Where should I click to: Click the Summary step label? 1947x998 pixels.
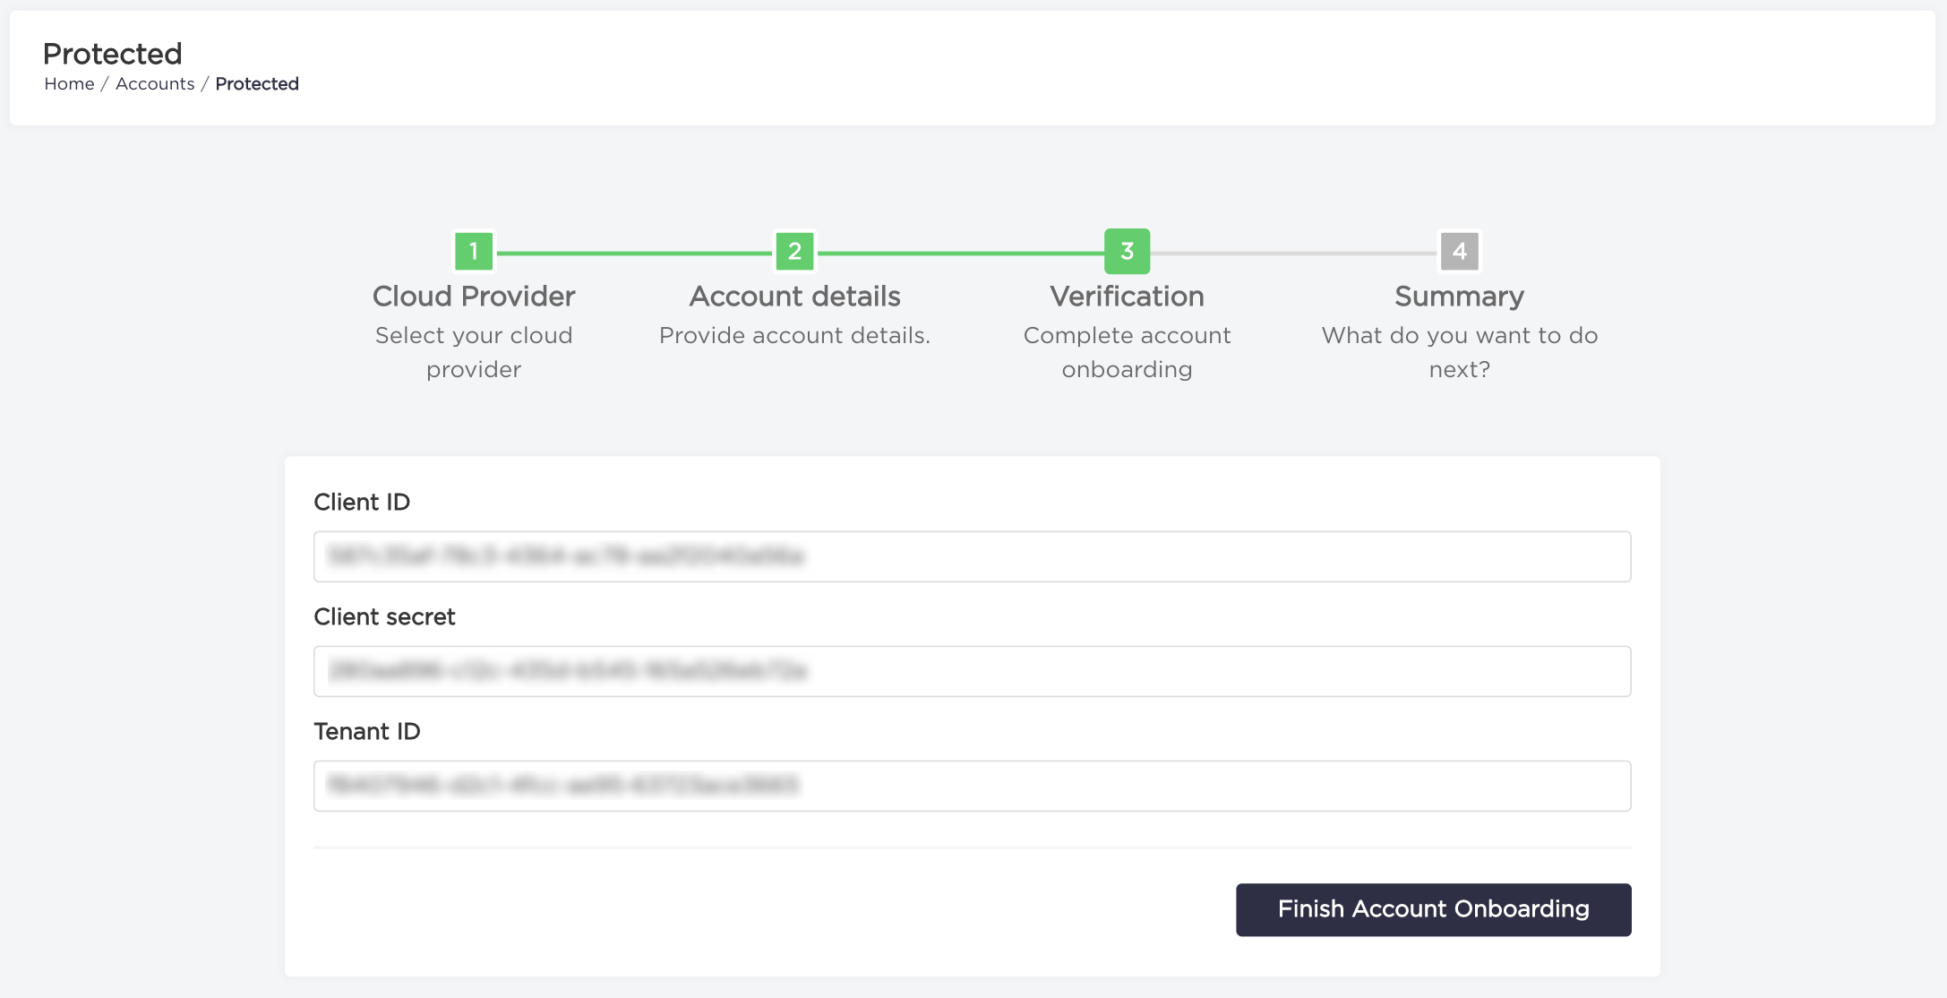[x=1458, y=296]
